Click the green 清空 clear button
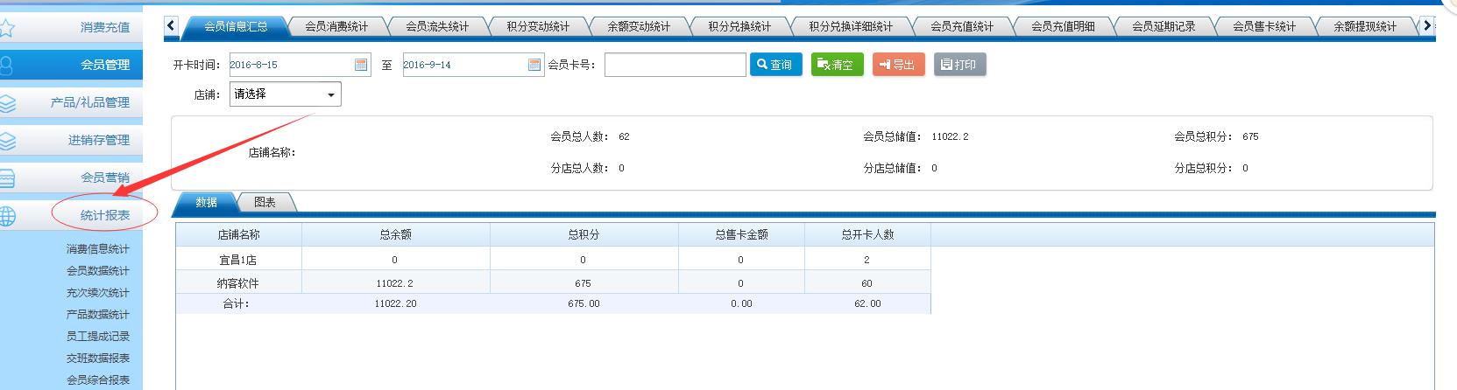This screenshot has height=390, width=1457. pyautogui.click(x=837, y=65)
